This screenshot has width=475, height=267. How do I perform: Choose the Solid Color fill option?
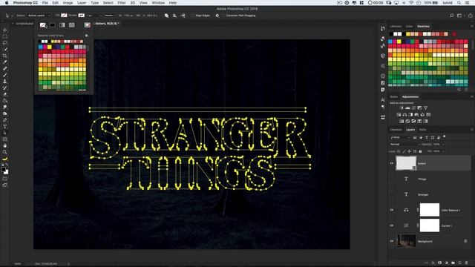pyautogui.click(x=53, y=25)
